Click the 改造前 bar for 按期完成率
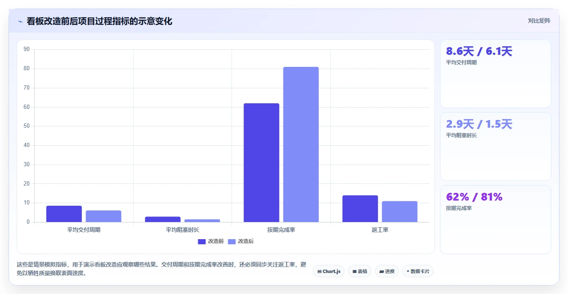Viewport: 568px width, 294px height. coord(262,163)
